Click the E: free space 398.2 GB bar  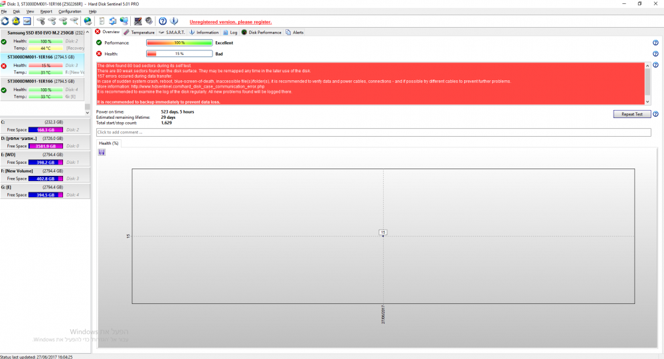(46, 163)
